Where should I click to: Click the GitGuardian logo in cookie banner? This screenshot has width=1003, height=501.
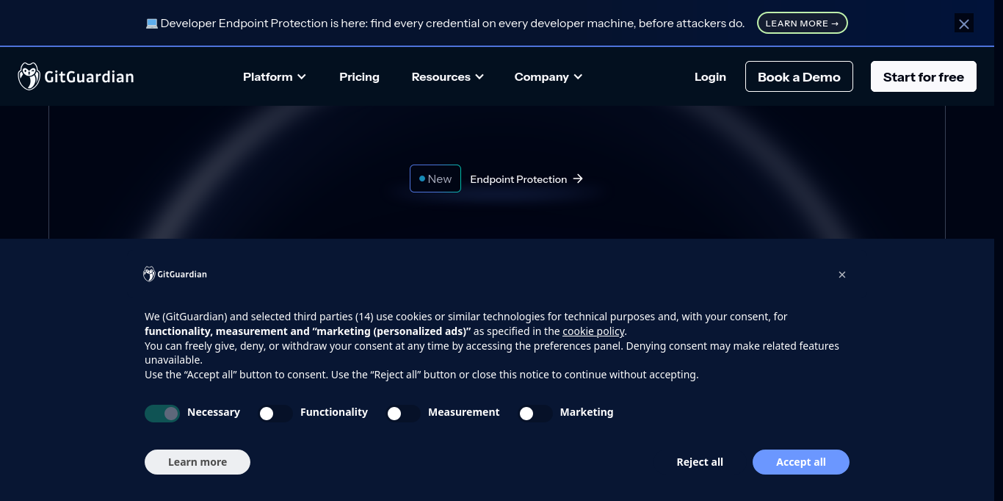[x=175, y=274]
